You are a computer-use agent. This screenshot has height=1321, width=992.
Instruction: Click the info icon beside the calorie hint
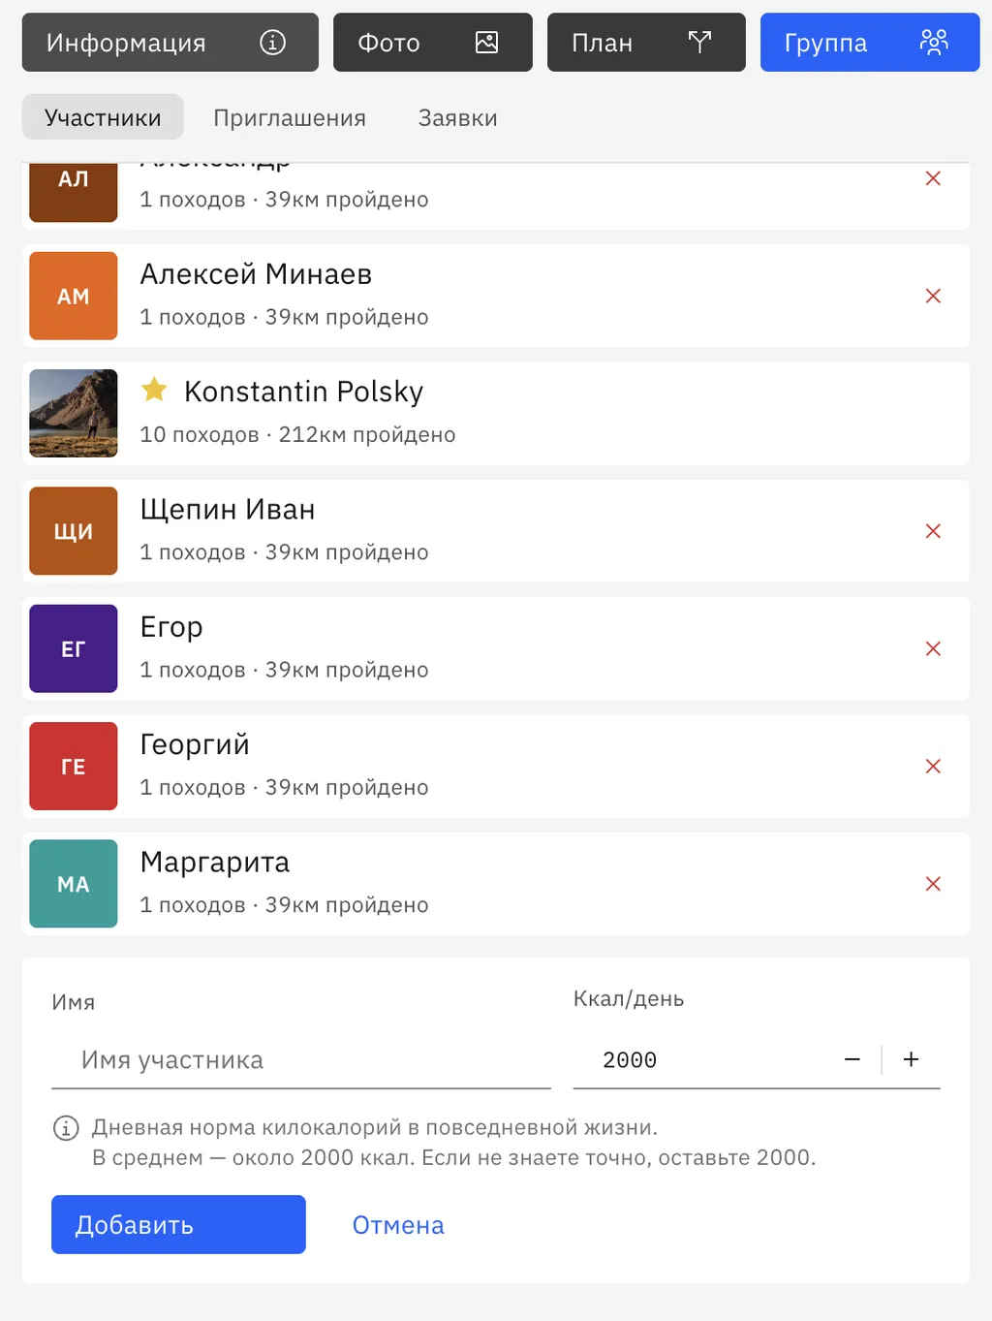coord(66,1128)
